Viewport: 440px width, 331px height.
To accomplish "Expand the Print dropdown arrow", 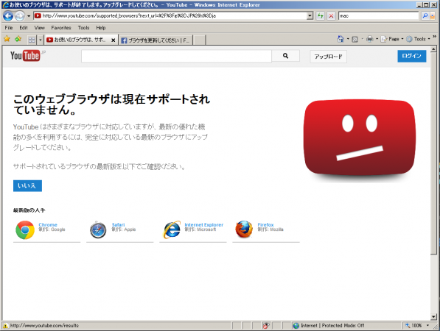I will [x=377, y=39].
